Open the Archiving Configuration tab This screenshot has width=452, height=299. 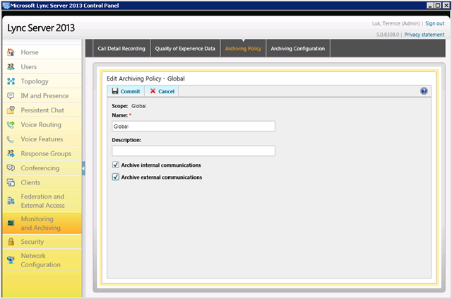tap(297, 49)
